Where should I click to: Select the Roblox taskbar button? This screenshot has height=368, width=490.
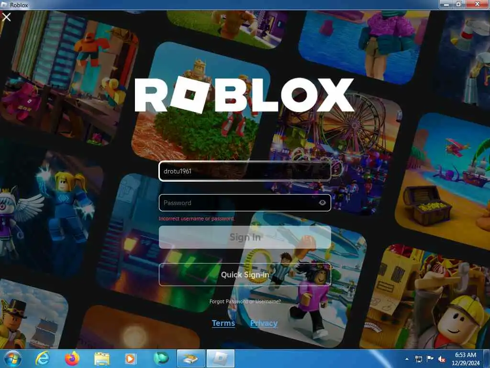(x=220, y=358)
